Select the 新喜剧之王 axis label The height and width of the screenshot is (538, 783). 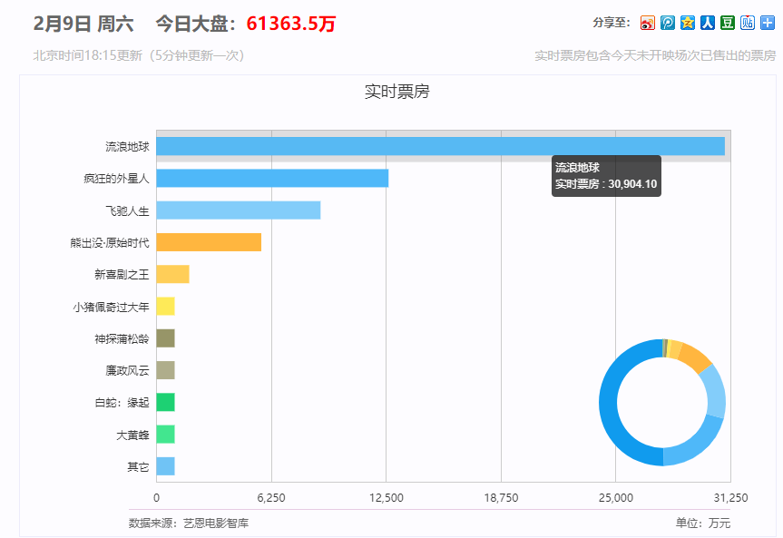(x=122, y=275)
